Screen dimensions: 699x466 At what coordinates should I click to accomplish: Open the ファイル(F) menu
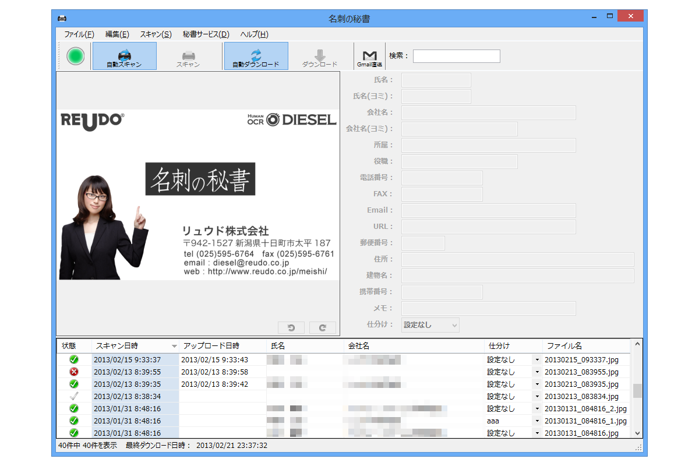pos(79,34)
